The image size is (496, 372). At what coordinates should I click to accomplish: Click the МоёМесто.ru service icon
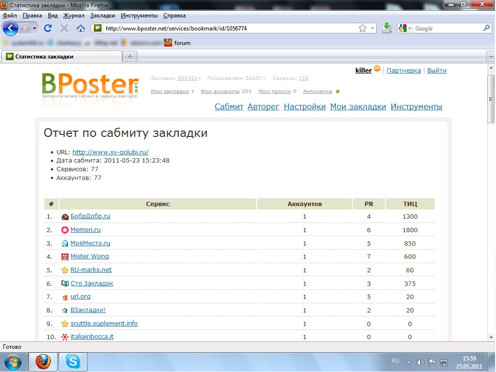pyautogui.click(x=65, y=243)
